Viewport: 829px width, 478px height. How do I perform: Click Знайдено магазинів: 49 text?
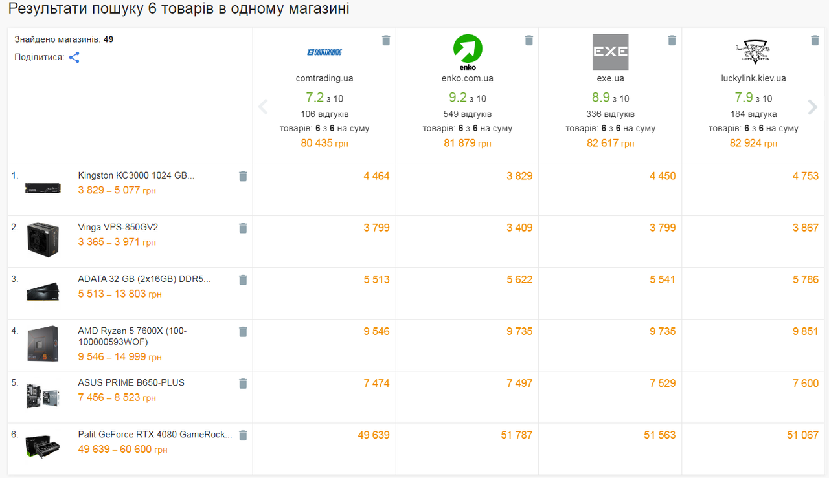[x=64, y=39]
